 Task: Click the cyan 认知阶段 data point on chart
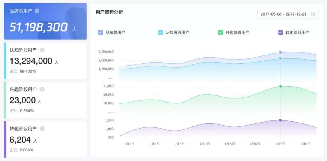coord(280,58)
